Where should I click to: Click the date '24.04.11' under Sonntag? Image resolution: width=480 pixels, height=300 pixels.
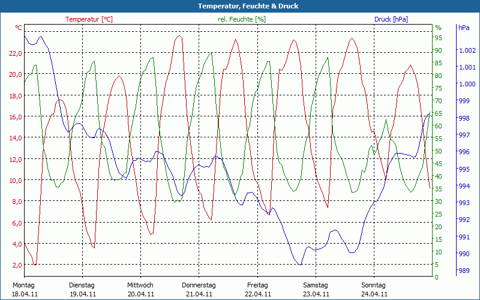point(374,295)
